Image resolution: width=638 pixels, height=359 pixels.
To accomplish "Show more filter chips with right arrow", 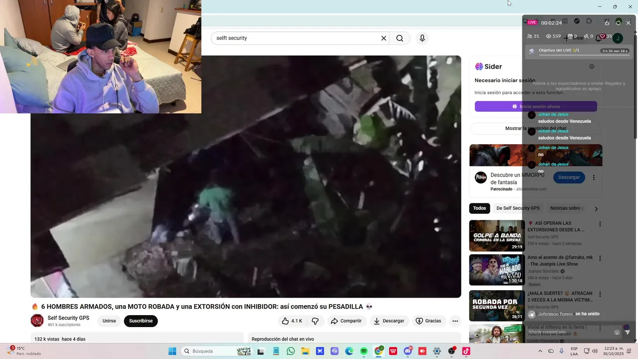I will click(596, 209).
